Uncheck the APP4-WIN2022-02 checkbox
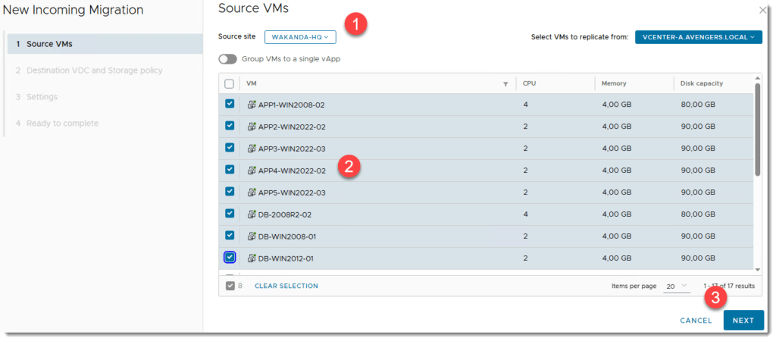This screenshot has width=776, height=341. (x=230, y=170)
